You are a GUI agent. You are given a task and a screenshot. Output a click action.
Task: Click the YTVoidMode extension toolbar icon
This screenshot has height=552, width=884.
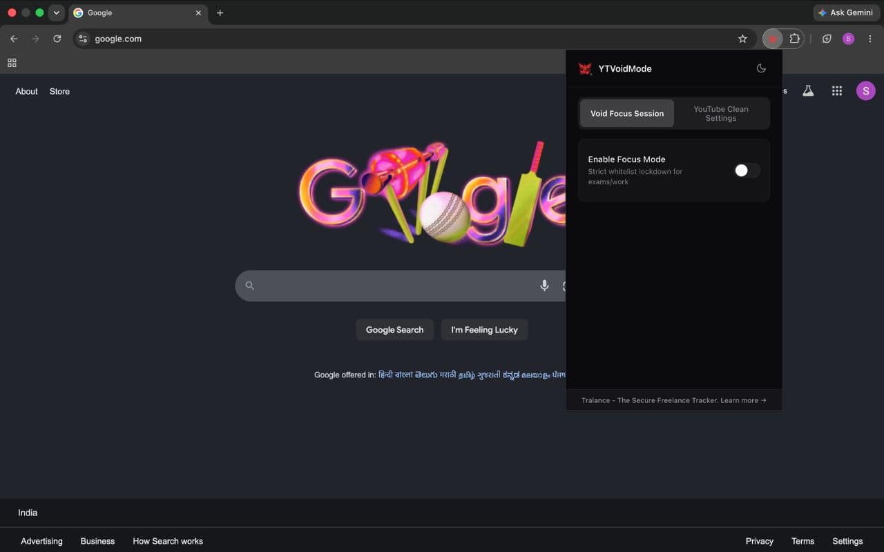[773, 39]
